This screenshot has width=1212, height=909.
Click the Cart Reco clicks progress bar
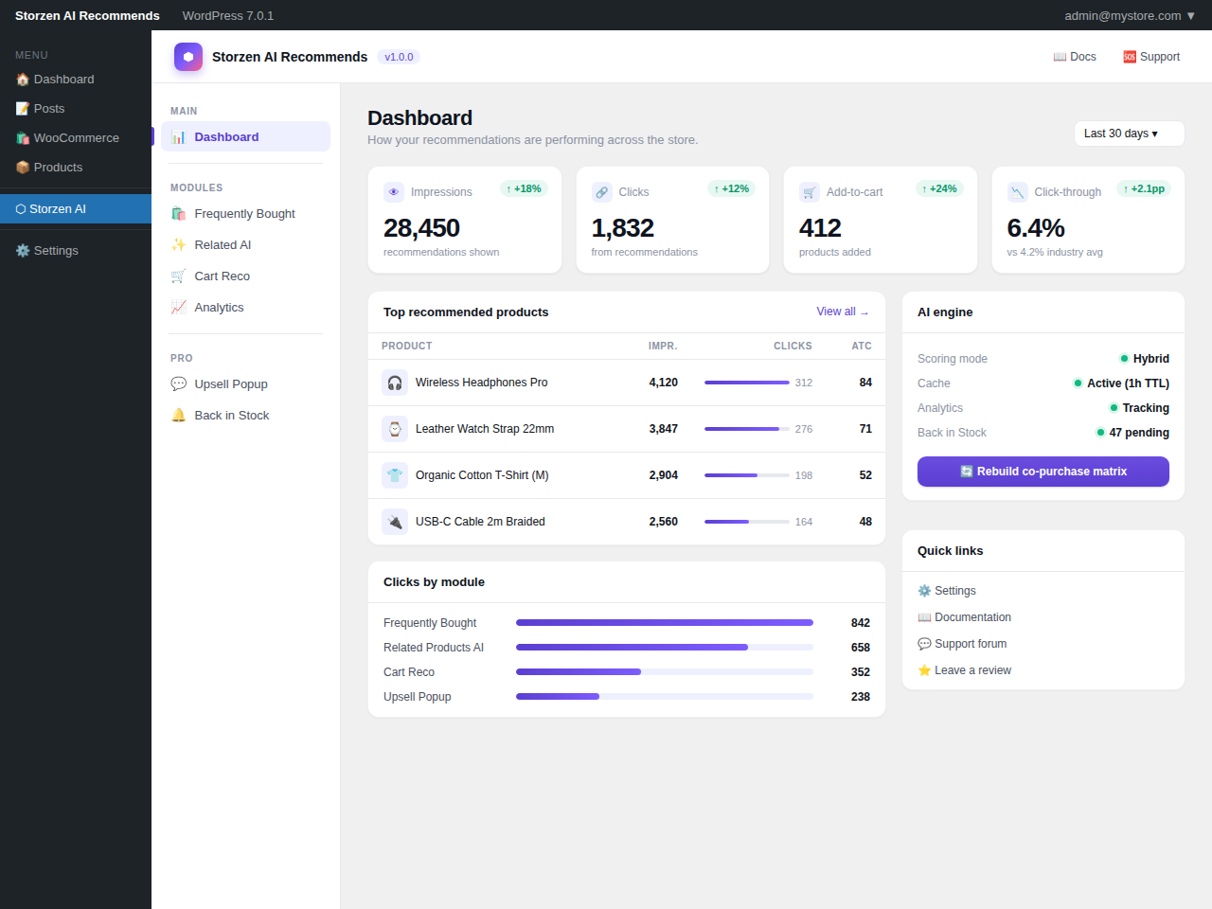(x=665, y=672)
